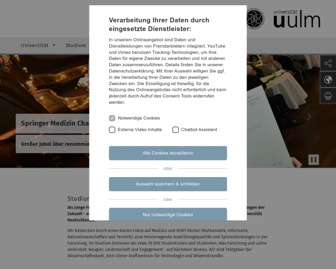Open the Studium navigation menu
The height and width of the screenshot is (269, 336).
click(x=76, y=45)
